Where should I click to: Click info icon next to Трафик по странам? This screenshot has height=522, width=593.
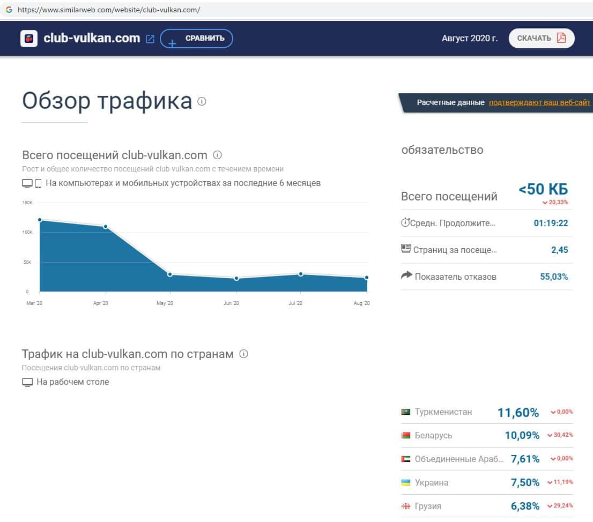coord(243,354)
